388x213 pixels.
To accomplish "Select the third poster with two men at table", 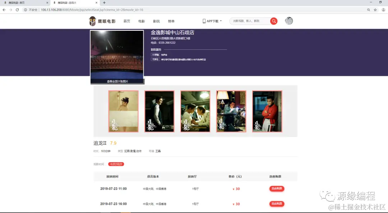I will point(195,111).
